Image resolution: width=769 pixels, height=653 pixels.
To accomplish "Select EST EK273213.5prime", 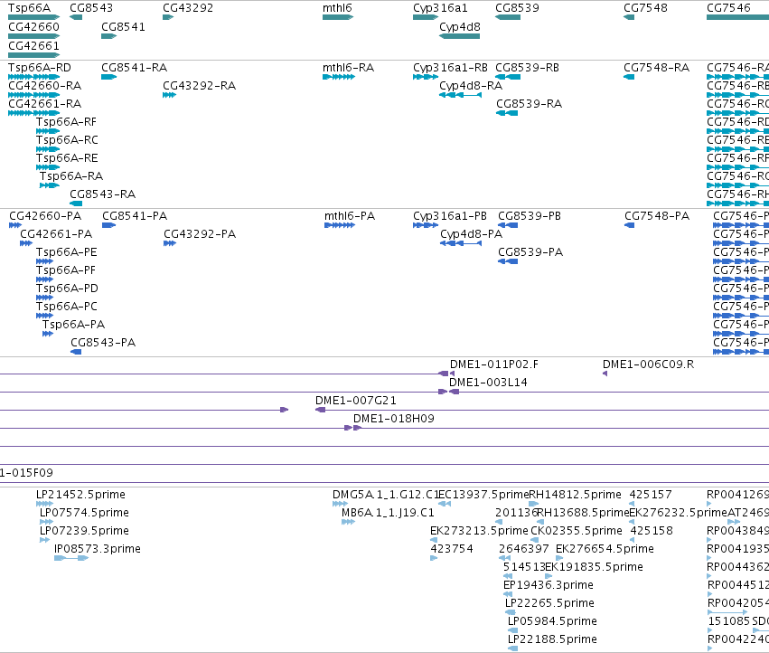I will [x=434, y=540].
